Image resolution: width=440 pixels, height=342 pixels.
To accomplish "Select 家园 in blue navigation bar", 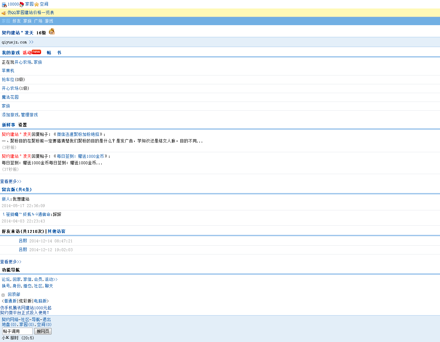I will pos(6,21).
